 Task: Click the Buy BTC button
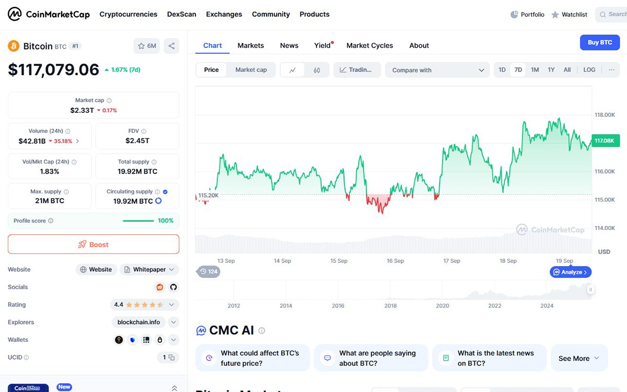(599, 42)
